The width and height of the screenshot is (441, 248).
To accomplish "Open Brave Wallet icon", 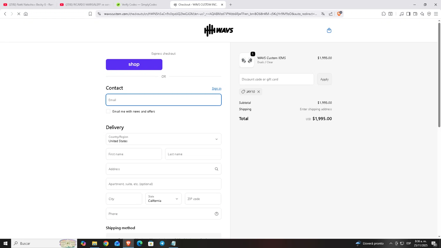I will tap(415, 14).
